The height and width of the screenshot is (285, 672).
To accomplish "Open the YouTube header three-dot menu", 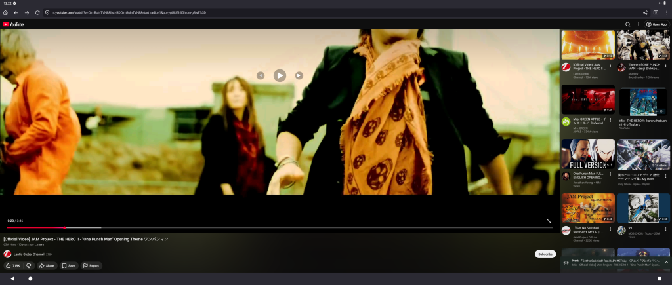I will pyautogui.click(x=639, y=24).
